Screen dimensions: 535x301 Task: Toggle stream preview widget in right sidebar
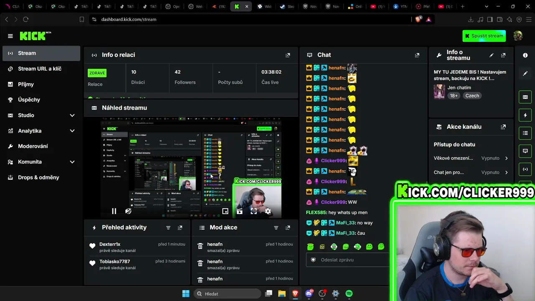[x=525, y=97]
